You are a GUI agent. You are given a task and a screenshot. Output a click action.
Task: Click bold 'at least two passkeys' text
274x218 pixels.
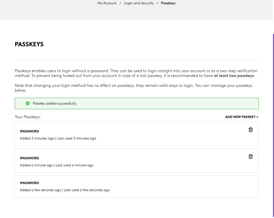tap(234, 76)
